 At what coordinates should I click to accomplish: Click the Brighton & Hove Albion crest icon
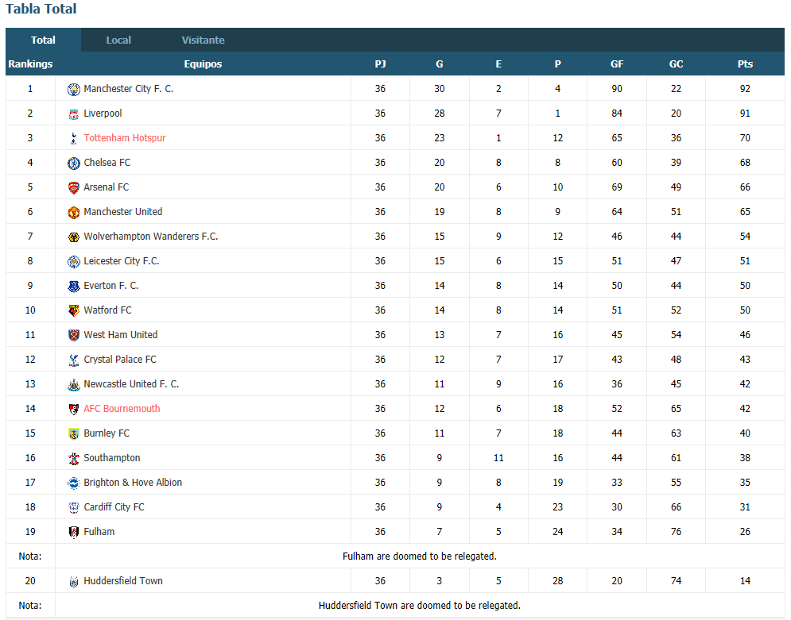[x=74, y=483]
